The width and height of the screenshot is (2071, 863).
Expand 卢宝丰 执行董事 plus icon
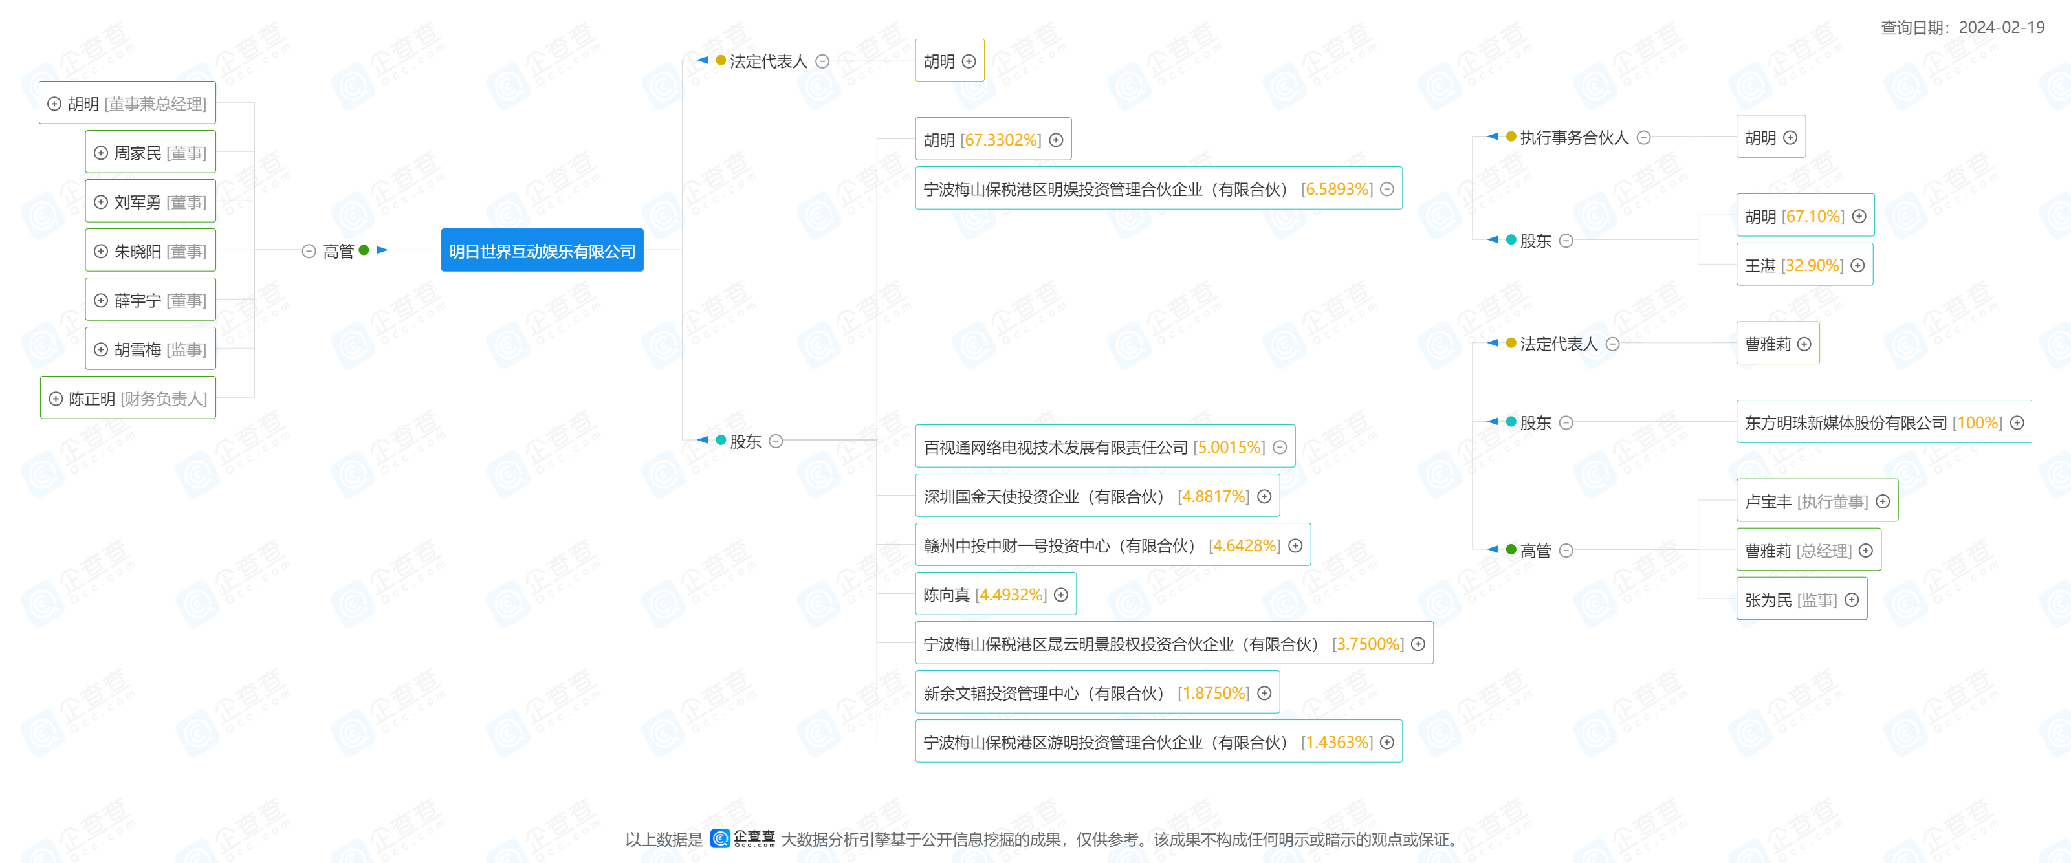click(1883, 501)
